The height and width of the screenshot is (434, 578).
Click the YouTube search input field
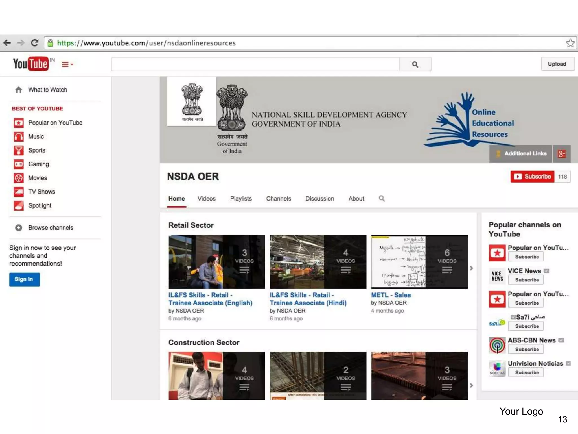point(255,64)
